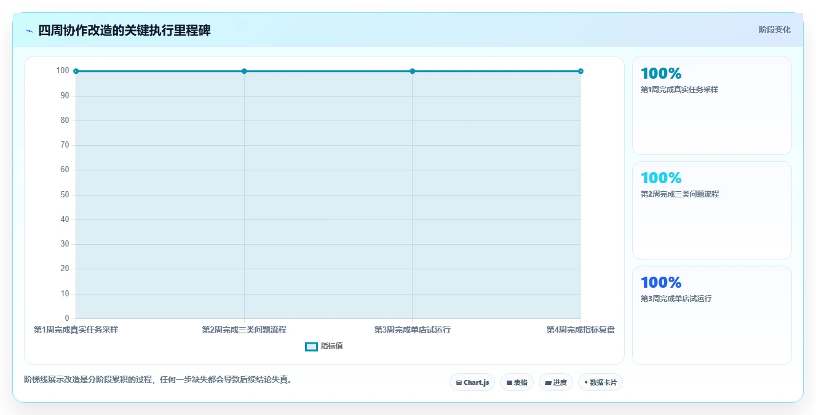The image size is (816, 415).
Task: Click the 100% value on the 第3周 card
Action: click(661, 283)
